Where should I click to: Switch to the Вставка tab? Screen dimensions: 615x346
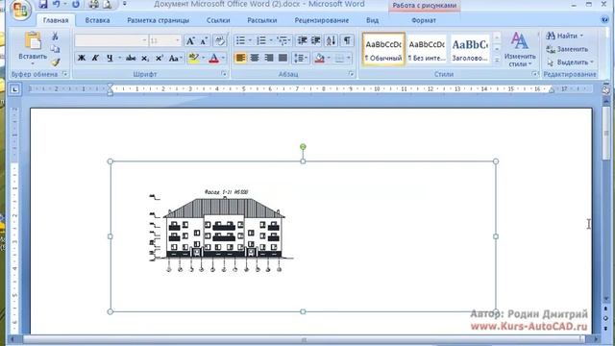click(x=97, y=20)
